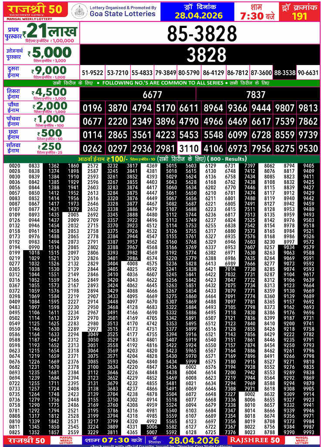
Task: Select 0196 in the fourth prize row
Action: [x=92, y=108]
